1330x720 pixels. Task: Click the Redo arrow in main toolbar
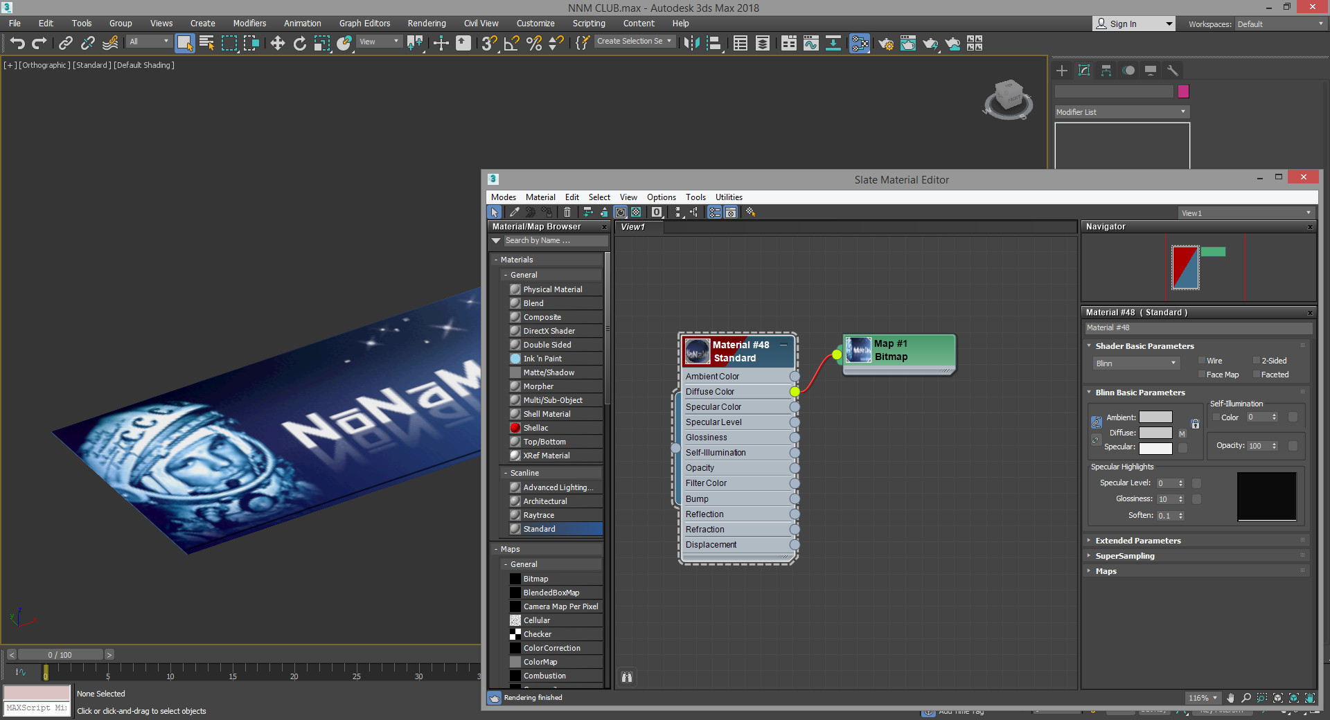click(x=39, y=44)
